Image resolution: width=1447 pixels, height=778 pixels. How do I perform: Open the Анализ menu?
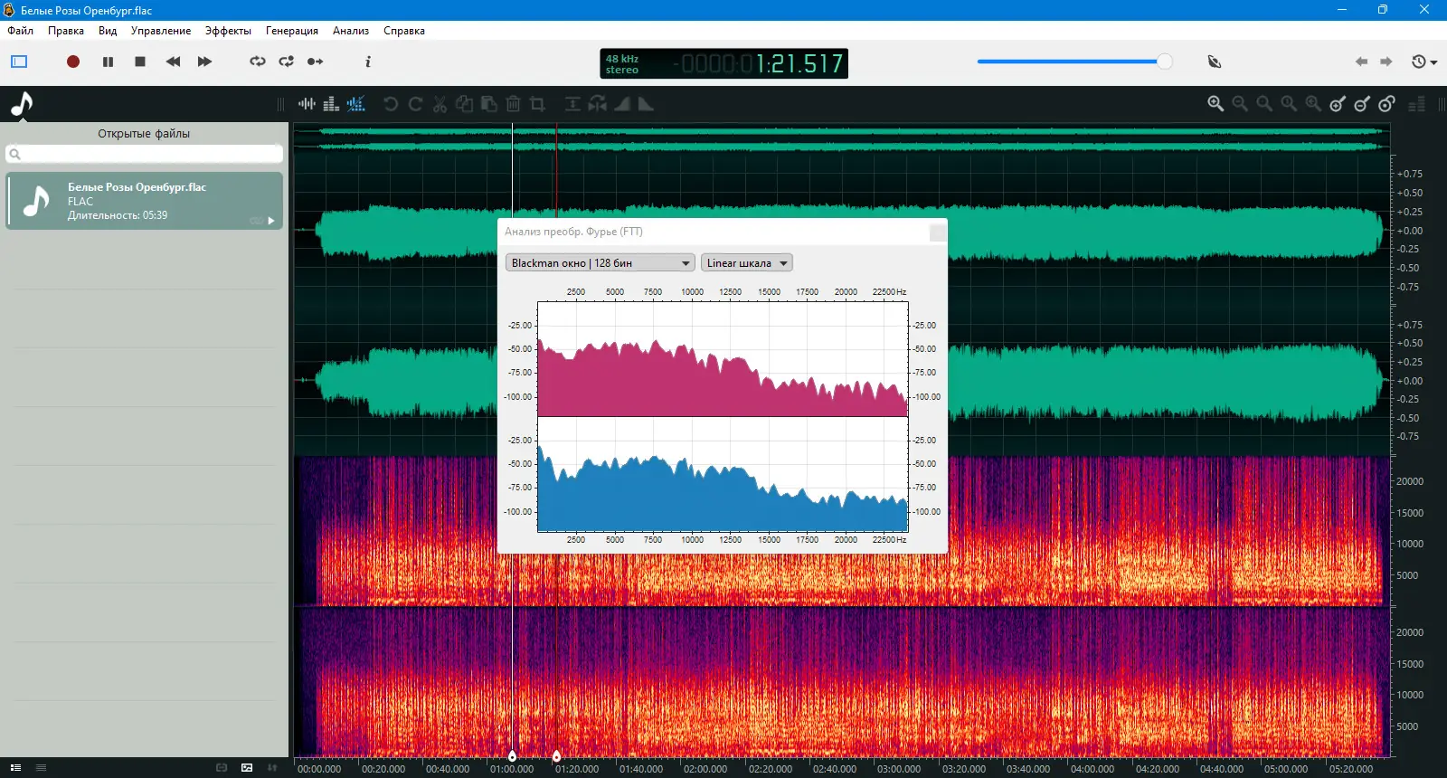pos(350,31)
